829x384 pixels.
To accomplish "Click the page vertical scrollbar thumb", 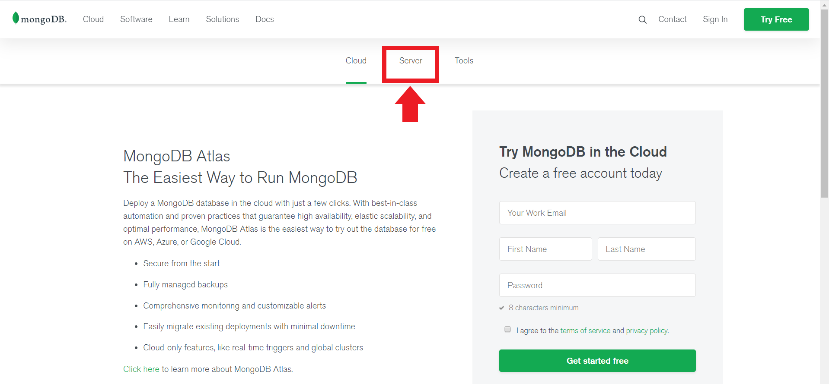I will 824,104.
